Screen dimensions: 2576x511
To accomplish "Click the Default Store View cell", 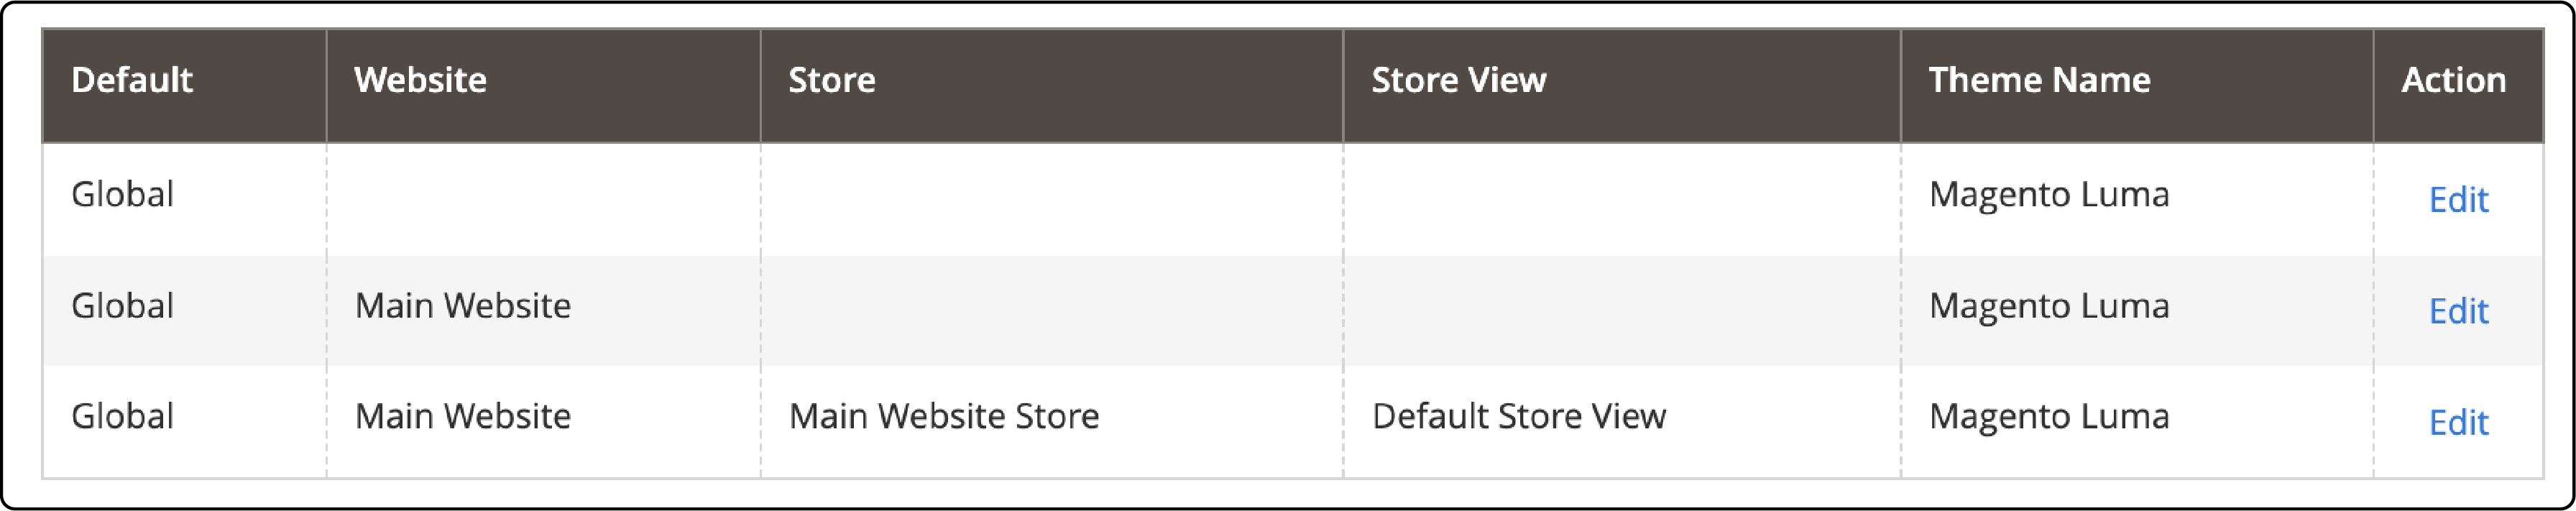I will click(x=1518, y=416).
